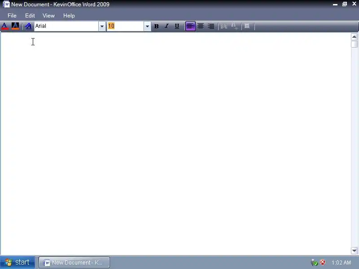This screenshot has height=269, width=359.
Task: Click the font size field showing 10
Action: (x=126, y=26)
